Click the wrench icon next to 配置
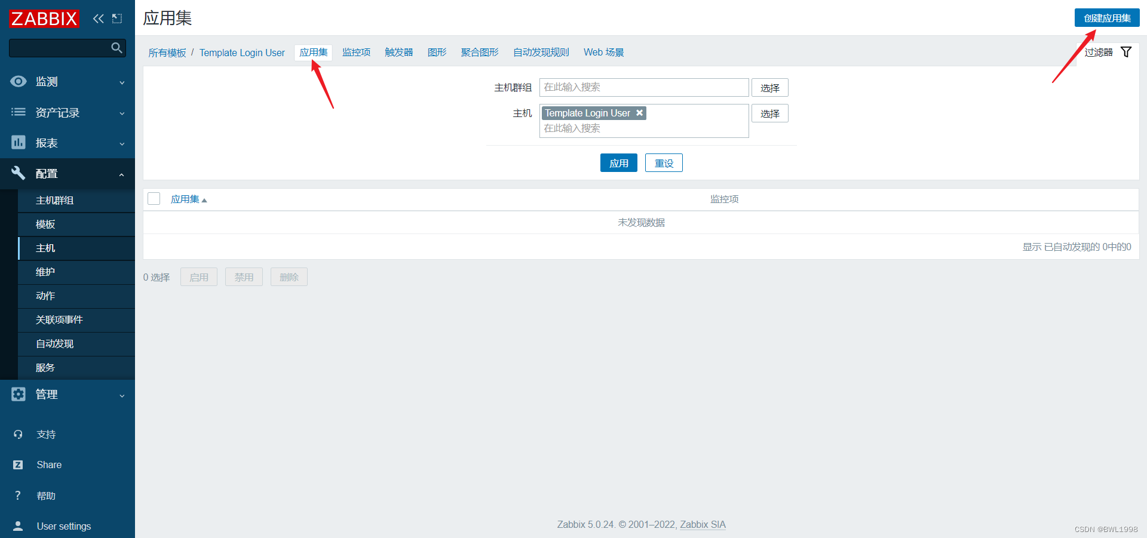The width and height of the screenshot is (1147, 538). 19,173
